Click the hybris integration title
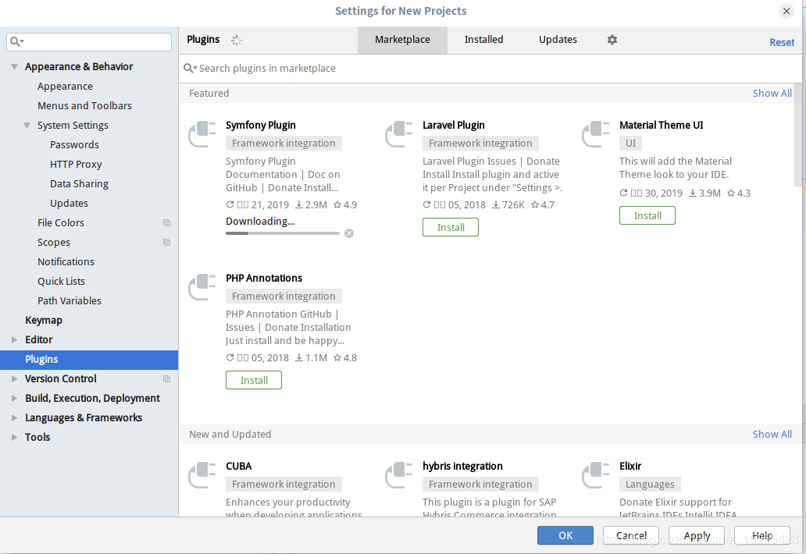Image resolution: width=806 pixels, height=554 pixels. [462, 466]
